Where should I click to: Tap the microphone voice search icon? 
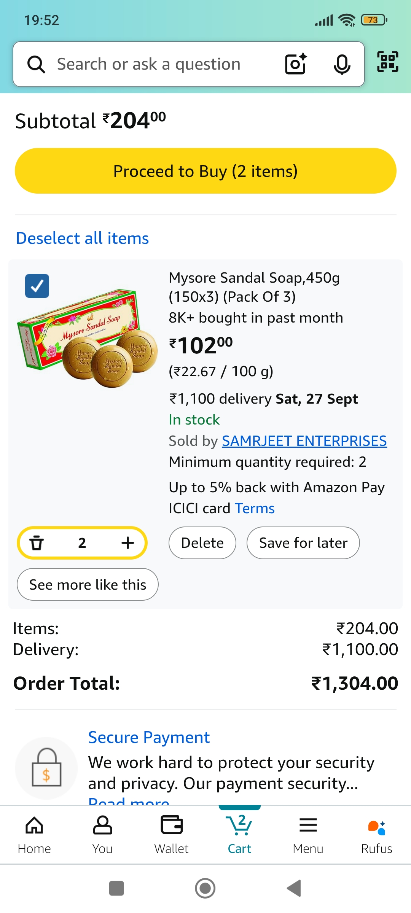(342, 64)
